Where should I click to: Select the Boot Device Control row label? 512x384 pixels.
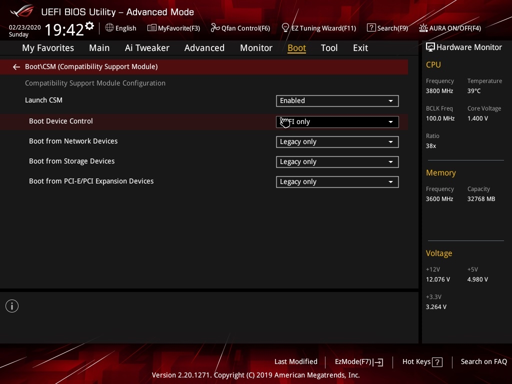pos(61,121)
